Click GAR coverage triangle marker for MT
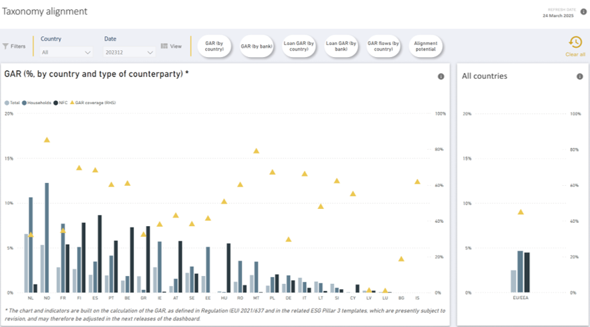Screen dimensions: 590x327 (256, 151)
